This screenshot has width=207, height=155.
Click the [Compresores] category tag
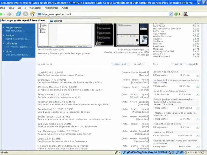pyautogui.click(x=140, y=82)
